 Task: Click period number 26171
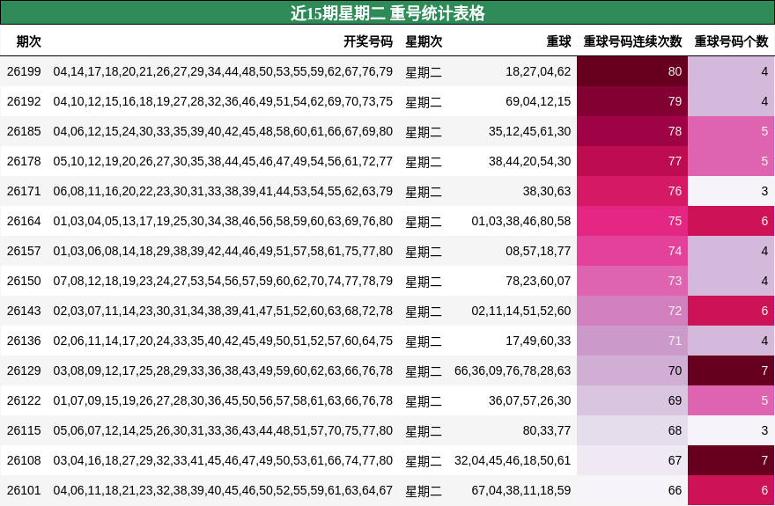pyautogui.click(x=24, y=191)
